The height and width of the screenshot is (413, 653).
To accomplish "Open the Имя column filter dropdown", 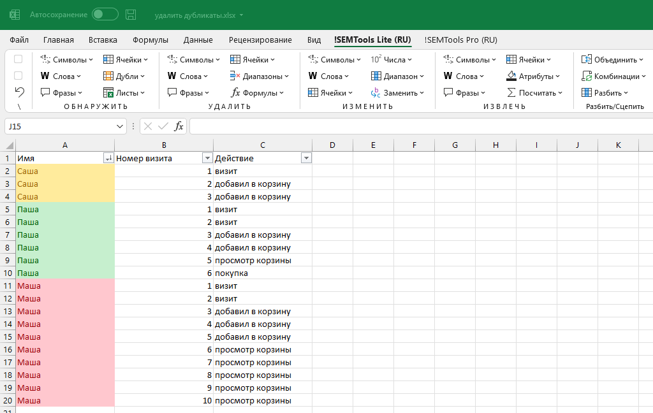I will pos(108,158).
